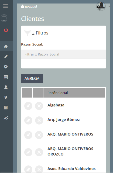Click the gogonet user avatar picture
This screenshot has width=113, height=173.
[x=101, y=6]
